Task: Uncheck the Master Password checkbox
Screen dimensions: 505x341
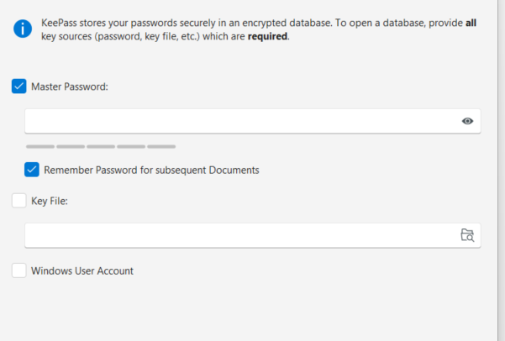Action: [x=19, y=86]
